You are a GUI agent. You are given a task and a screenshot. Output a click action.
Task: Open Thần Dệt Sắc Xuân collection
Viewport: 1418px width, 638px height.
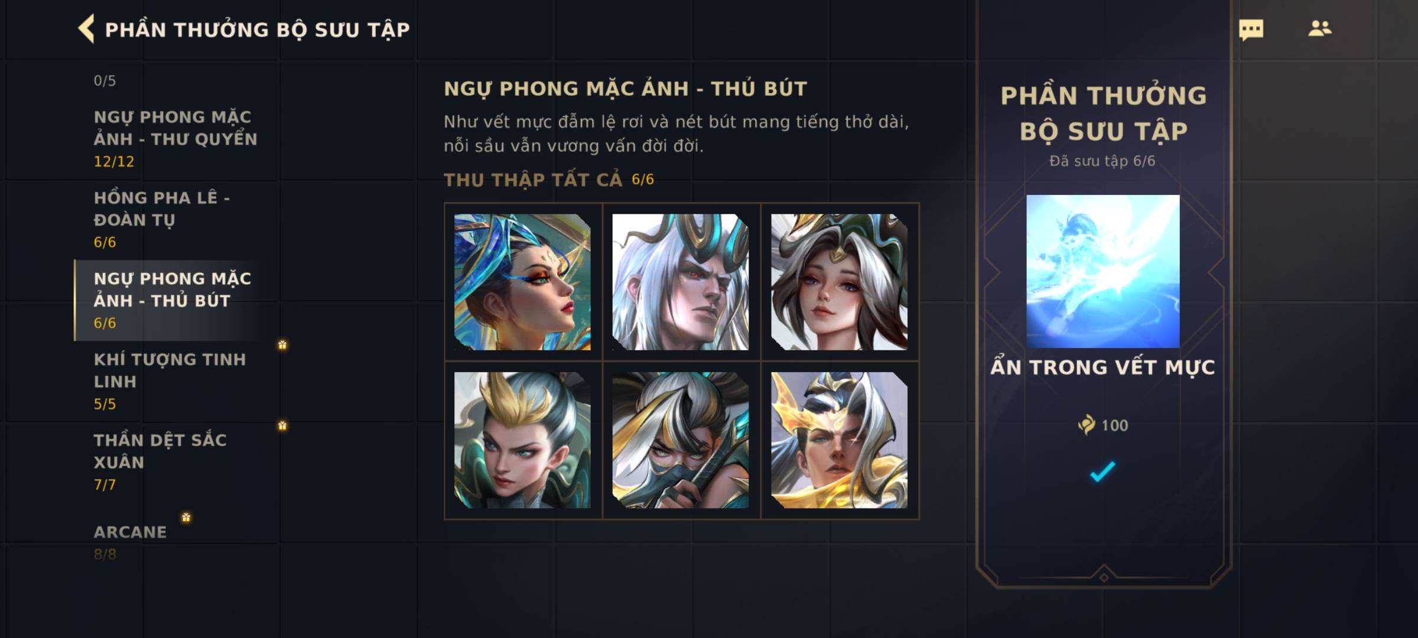[175, 462]
